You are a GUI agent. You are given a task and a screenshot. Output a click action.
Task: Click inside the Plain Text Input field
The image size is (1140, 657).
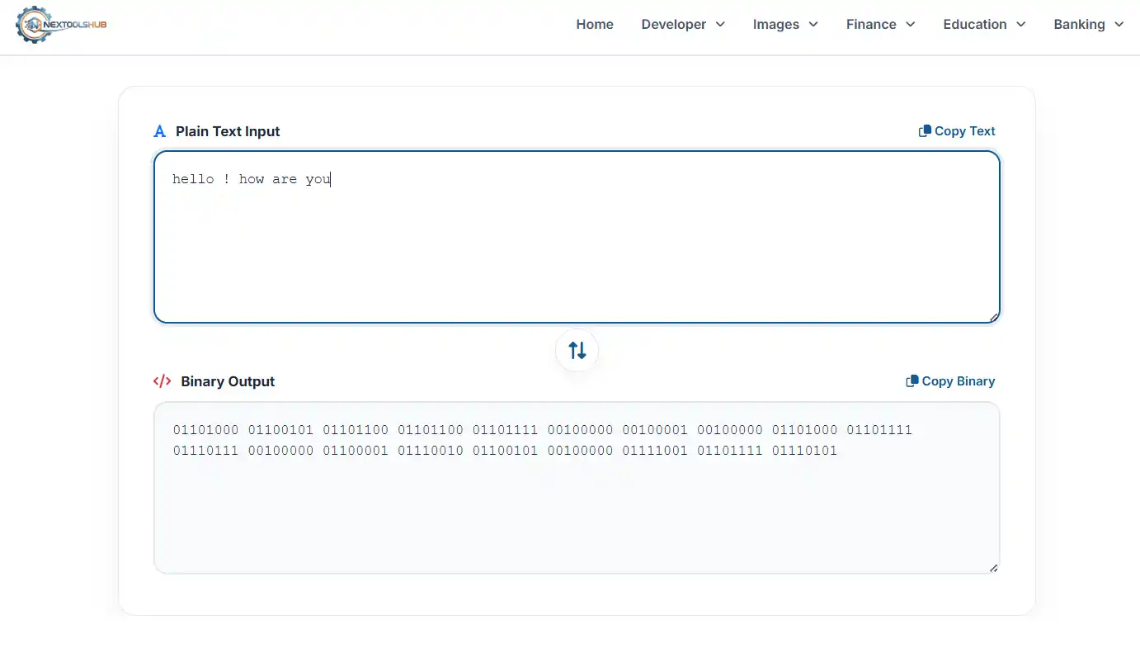[576, 237]
